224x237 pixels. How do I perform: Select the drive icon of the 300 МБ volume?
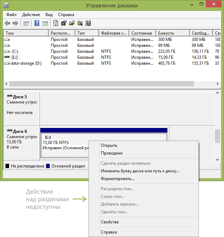coord(7,39)
